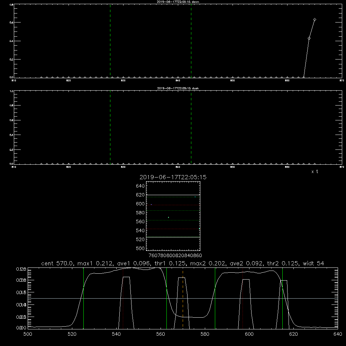346x346 pixels.
Task: Click the first green dashed line in dawn plot
Action: tap(110, 41)
